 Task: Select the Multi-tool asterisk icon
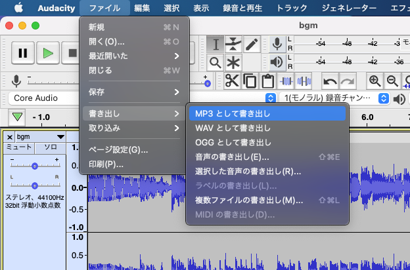point(233,63)
